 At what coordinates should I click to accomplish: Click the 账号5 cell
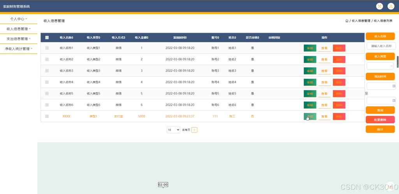pos(215,94)
